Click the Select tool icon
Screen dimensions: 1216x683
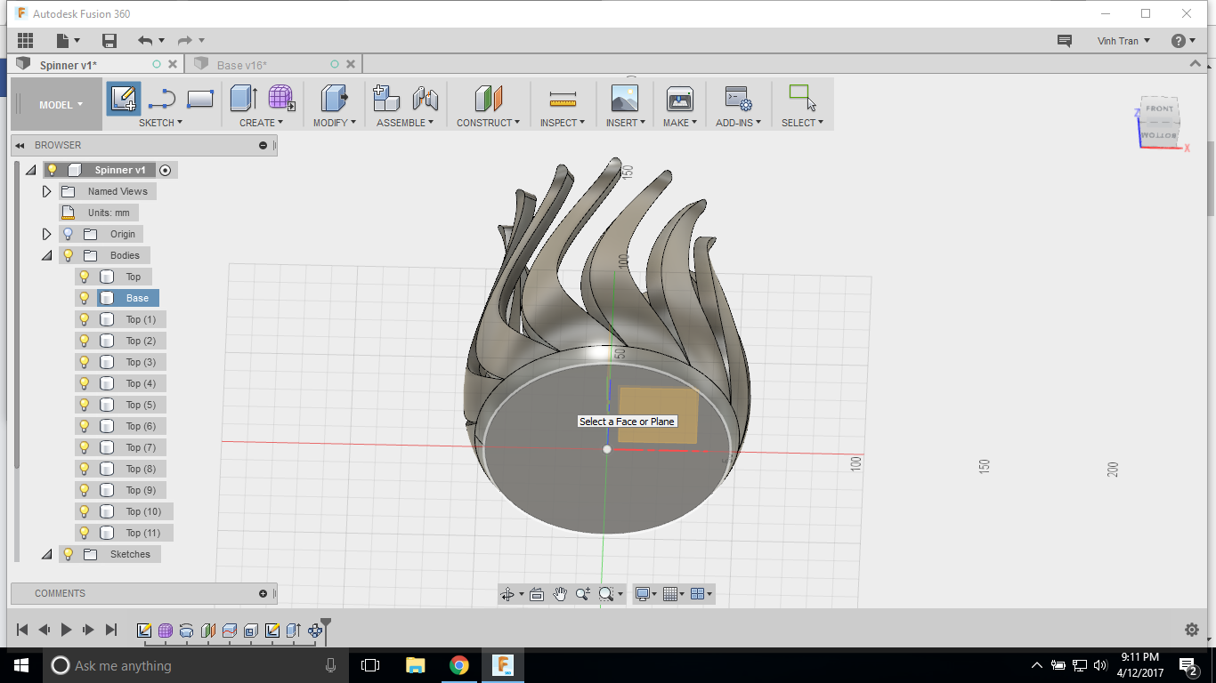(802, 99)
